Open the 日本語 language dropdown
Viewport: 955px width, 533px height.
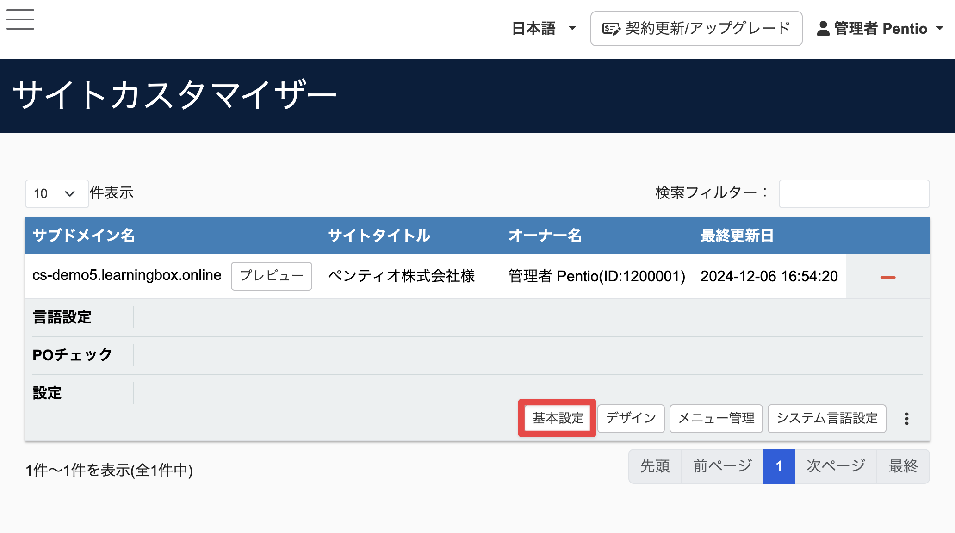click(544, 29)
